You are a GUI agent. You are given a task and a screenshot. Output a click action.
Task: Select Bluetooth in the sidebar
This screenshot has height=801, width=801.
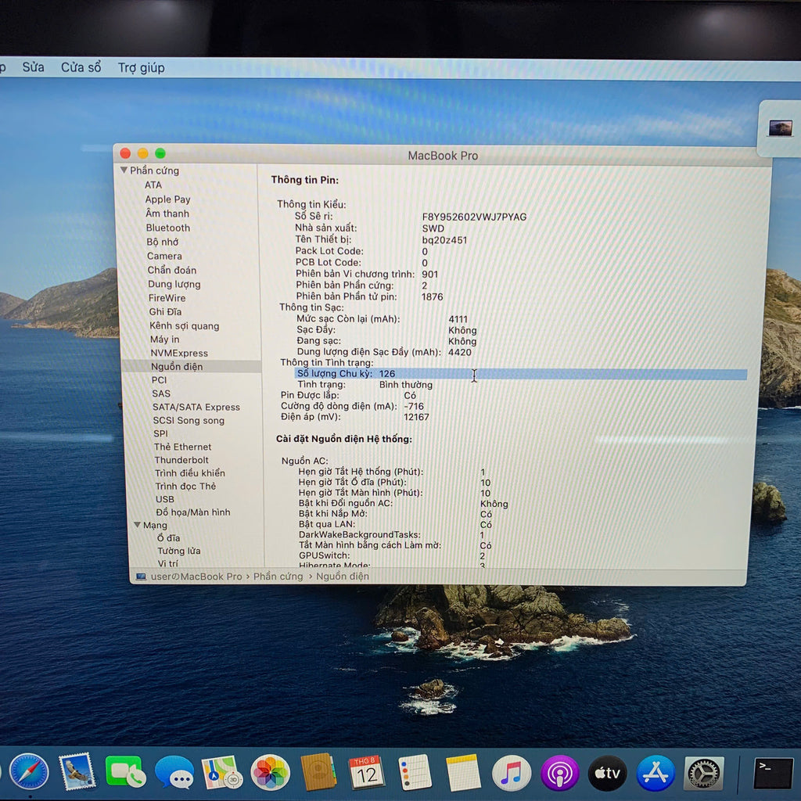point(168,228)
